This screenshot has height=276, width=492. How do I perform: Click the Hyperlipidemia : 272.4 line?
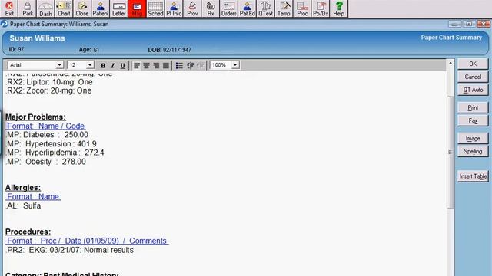tap(55, 153)
